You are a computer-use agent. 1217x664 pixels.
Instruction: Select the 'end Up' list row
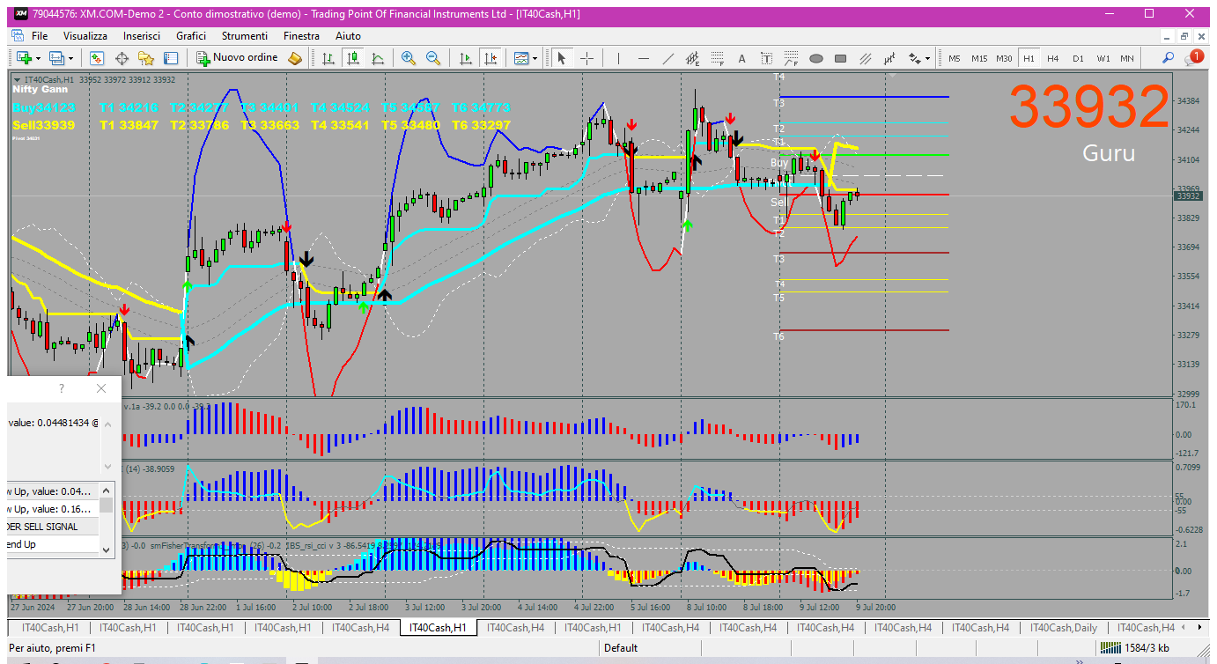click(x=53, y=544)
